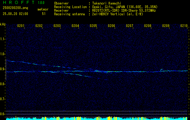Click the meteor count value 51
The height and width of the screenshot is (120, 190).
click(x=44, y=14)
